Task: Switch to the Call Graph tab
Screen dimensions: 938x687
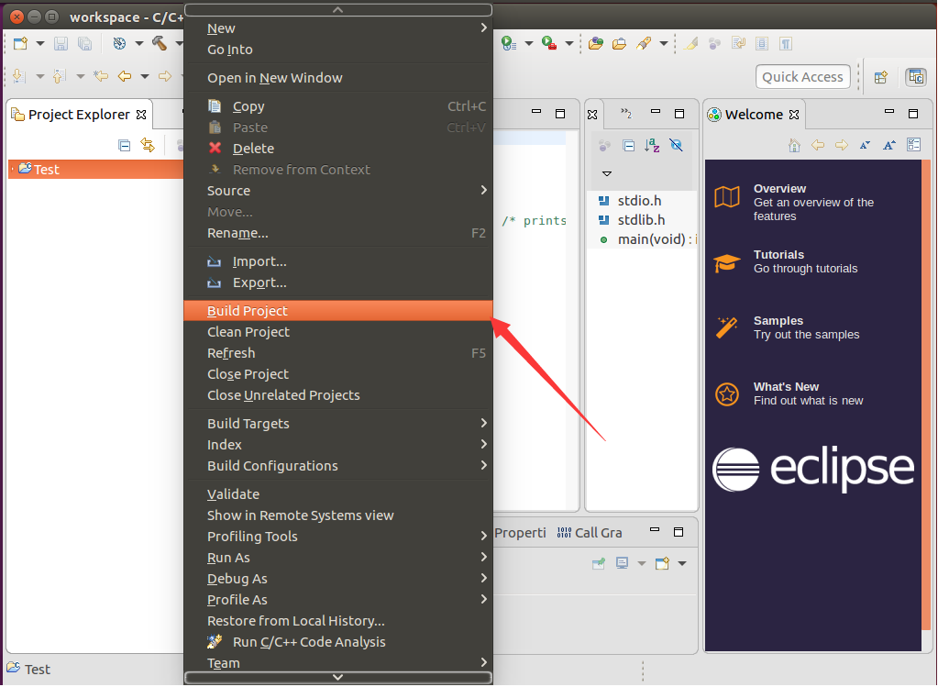Action: [590, 533]
